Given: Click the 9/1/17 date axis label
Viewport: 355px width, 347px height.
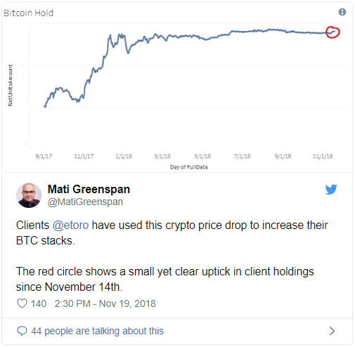Looking at the screenshot, I should click(44, 156).
